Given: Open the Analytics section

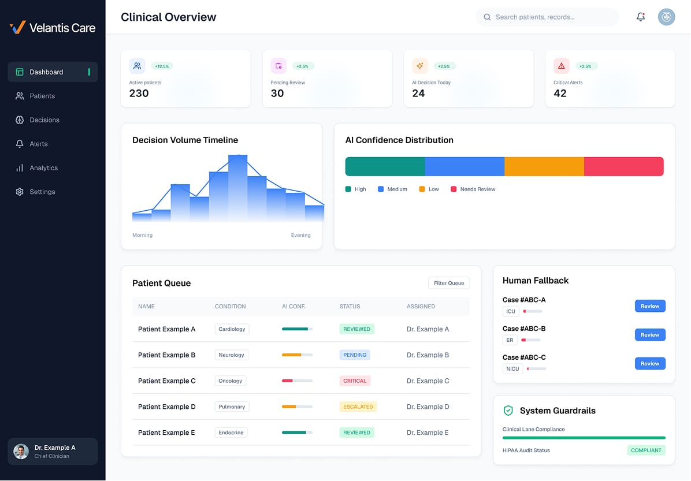Looking at the screenshot, I should 53,168.
